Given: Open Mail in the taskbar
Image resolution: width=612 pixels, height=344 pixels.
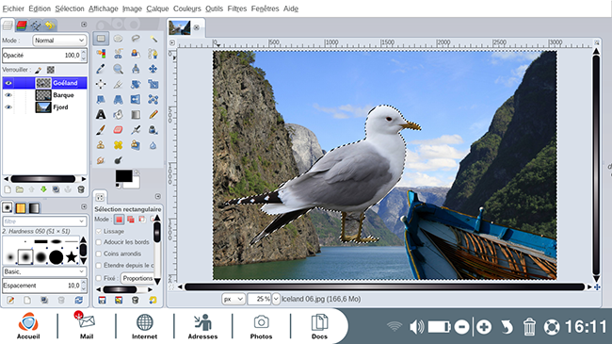Looking at the screenshot, I should click(87, 326).
